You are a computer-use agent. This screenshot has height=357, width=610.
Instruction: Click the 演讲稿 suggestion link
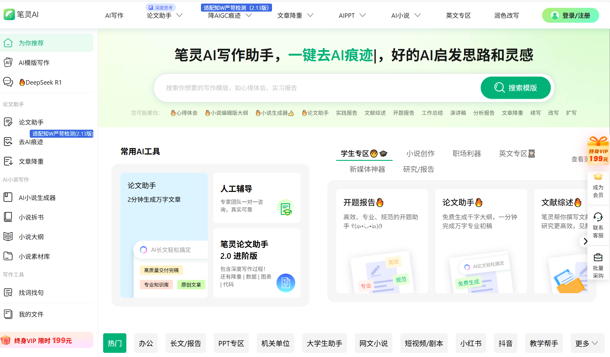click(x=458, y=113)
